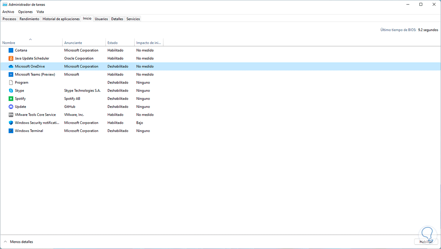This screenshot has height=249, width=441.
Task: Select Microsoft Teams (Preview) name text
Action: [35, 74]
